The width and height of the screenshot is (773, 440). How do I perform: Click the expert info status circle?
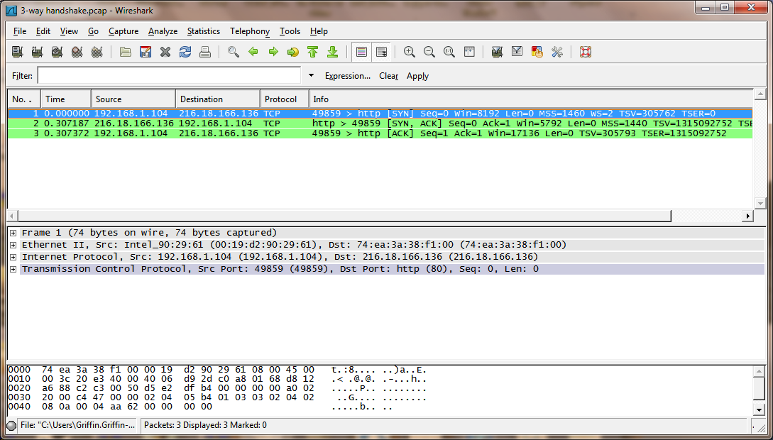tap(11, 425)
